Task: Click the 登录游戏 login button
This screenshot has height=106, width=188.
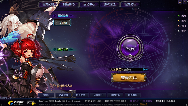Action: click(x=129, y=78)
